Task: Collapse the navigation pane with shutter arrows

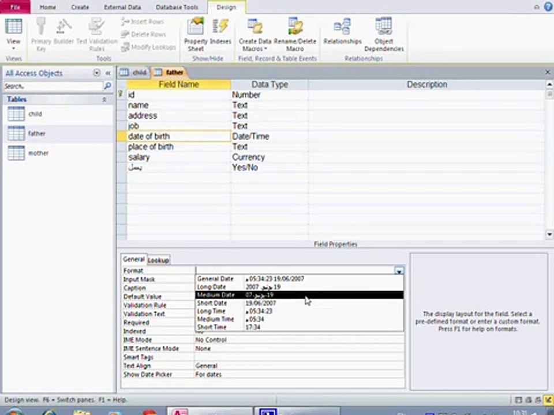Action: (x=108, y=73)
